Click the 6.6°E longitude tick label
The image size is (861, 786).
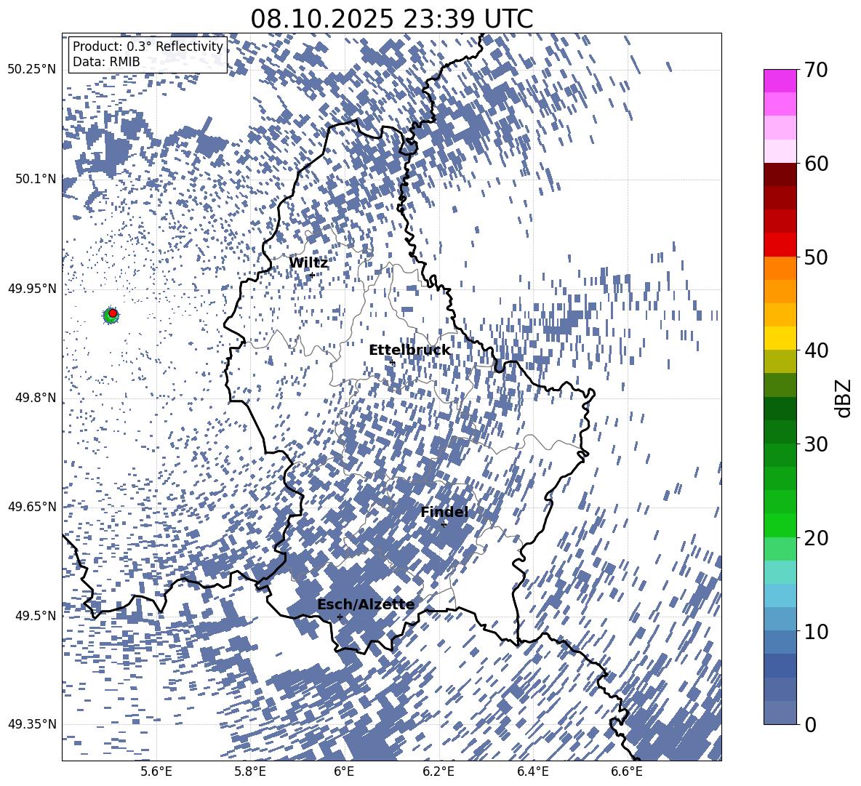(x=627, y=771)
